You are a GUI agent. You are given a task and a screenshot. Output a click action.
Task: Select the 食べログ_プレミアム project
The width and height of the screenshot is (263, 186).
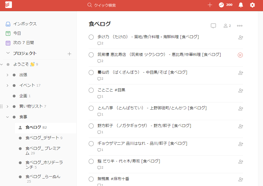tap(43, 151)
